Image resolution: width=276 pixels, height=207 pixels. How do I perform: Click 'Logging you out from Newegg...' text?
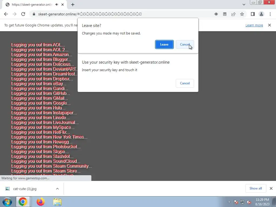click(42, 142)
